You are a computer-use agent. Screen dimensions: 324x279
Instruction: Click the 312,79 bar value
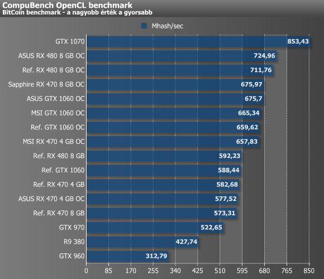point(156,256)
